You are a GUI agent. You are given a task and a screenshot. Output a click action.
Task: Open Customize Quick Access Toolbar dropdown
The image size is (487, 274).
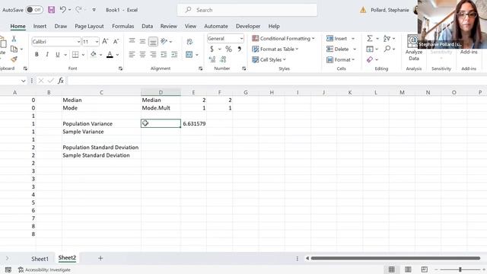[94, 10]
